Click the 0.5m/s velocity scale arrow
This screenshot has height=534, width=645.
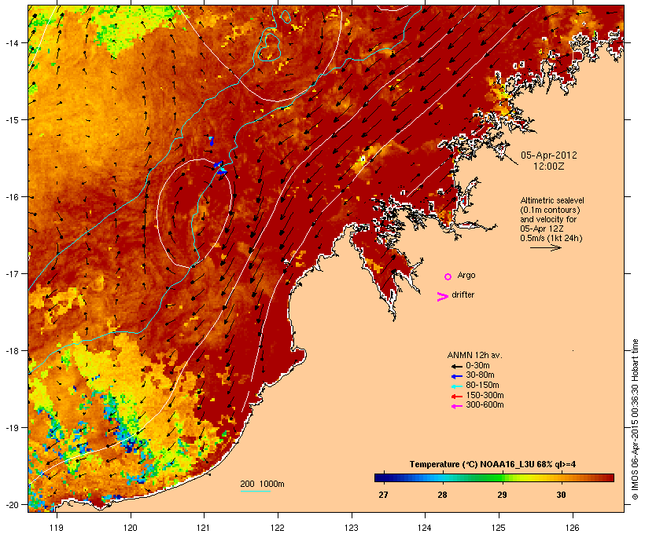545,247
